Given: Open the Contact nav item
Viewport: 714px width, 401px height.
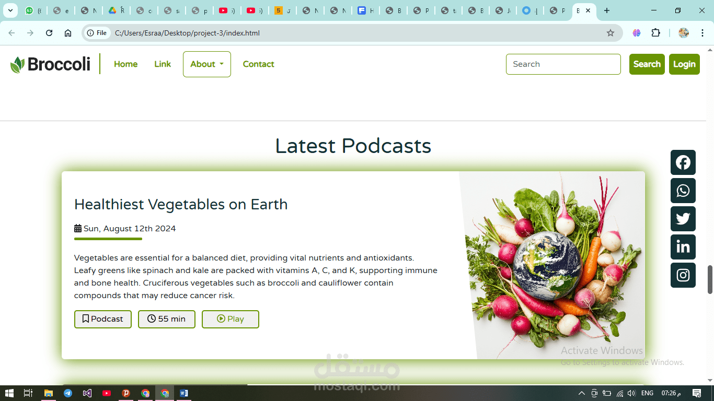Looking at the screenshot, I should (x=258, y=64).
